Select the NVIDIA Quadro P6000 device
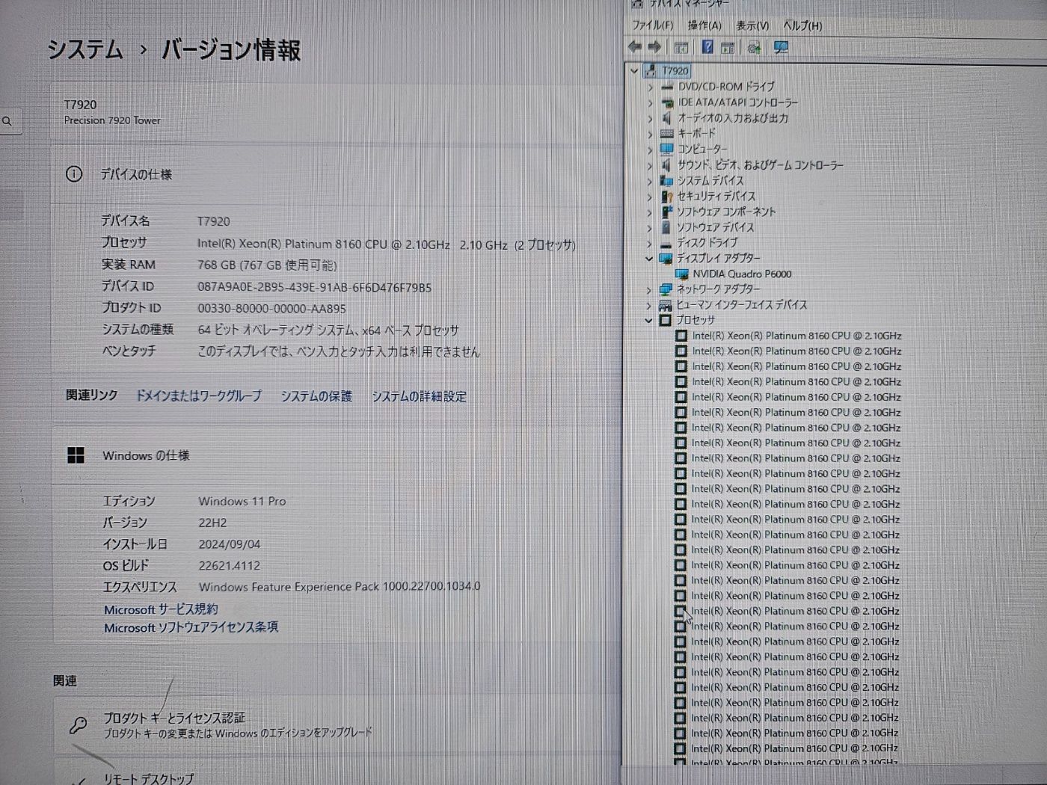This screenshot has width=1047, height=785. (741, 274)
